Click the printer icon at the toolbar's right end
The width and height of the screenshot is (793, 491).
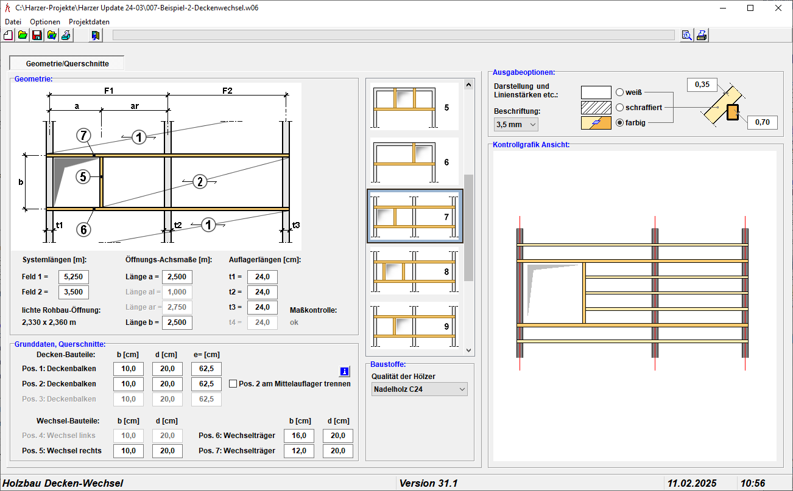(x=702, y=35)
